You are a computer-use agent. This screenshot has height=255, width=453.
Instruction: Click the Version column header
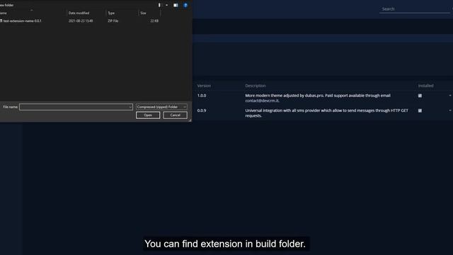204,86
